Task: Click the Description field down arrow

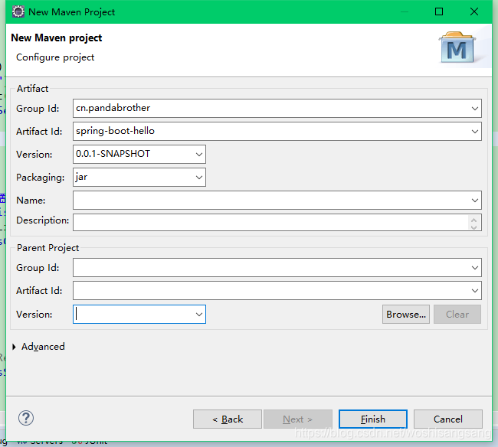Action: coord(474,227)
